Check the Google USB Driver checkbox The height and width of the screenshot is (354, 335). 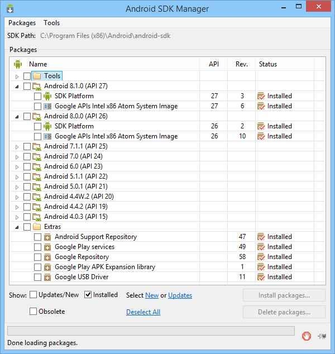tap(37, 278)
